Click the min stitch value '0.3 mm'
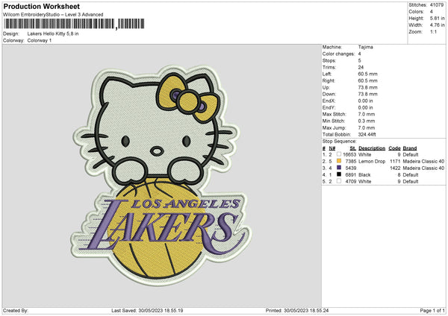Viewport: 448px width, 316px height. [367, 121]
